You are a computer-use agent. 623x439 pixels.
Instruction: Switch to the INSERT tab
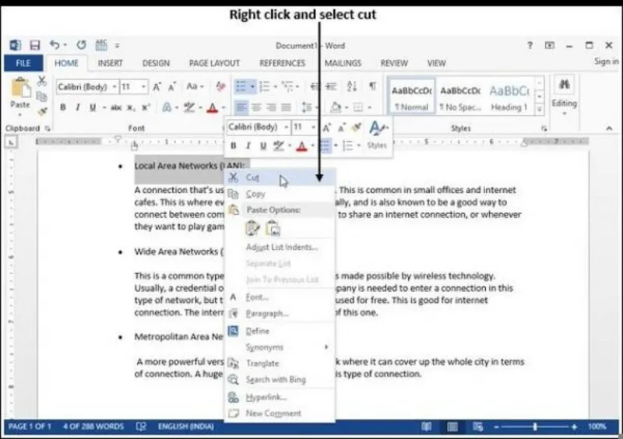pos(110,63)
